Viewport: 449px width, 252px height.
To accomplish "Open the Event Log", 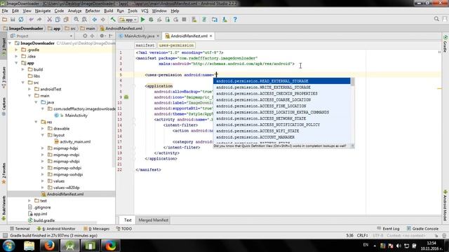I will [x=388, y=229].
